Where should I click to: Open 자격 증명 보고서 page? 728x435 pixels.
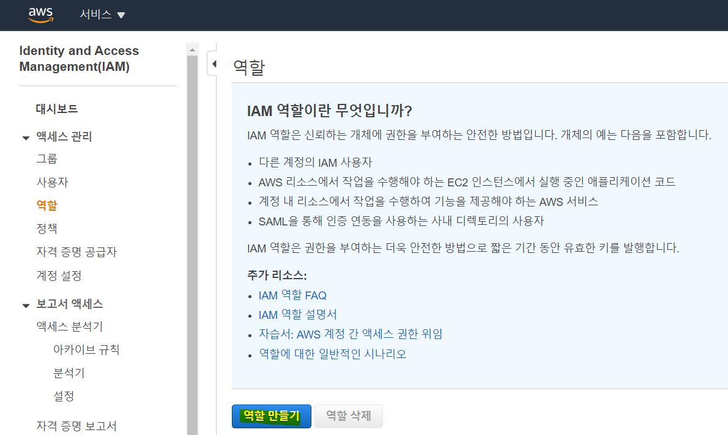point(76,426)
